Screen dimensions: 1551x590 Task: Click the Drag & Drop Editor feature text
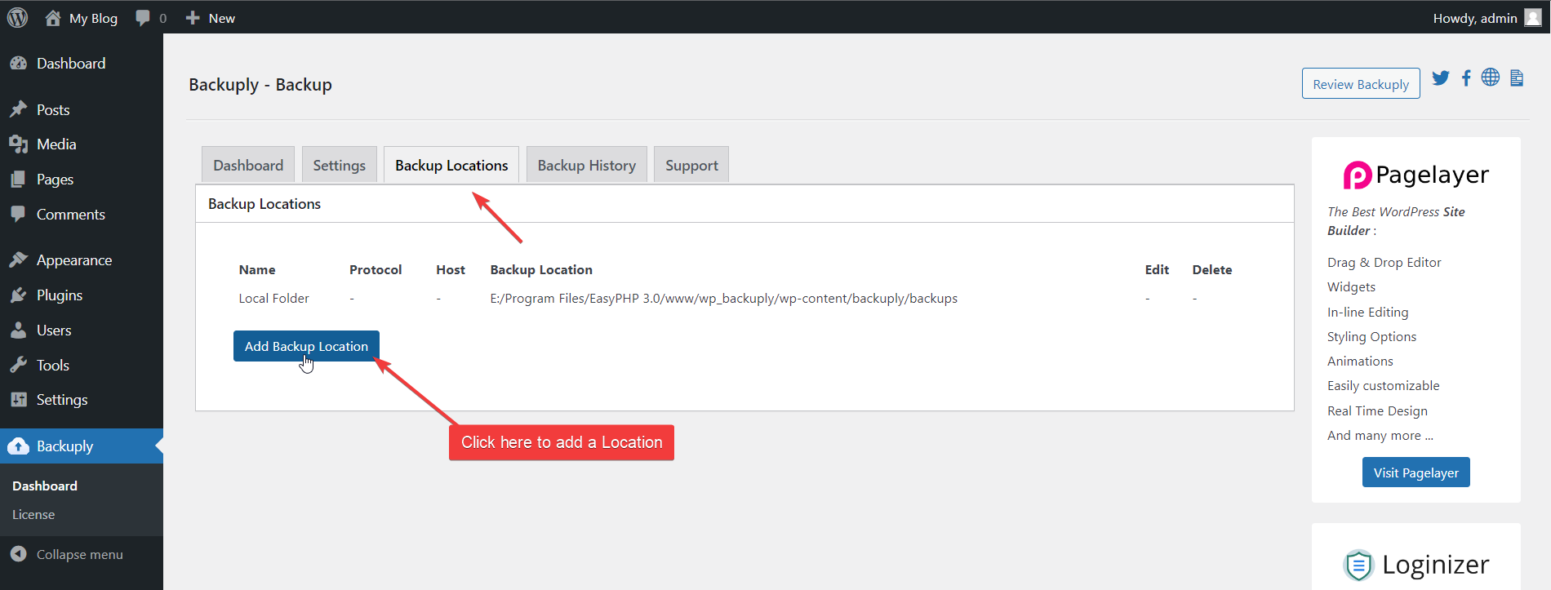tap(1384, 262)
